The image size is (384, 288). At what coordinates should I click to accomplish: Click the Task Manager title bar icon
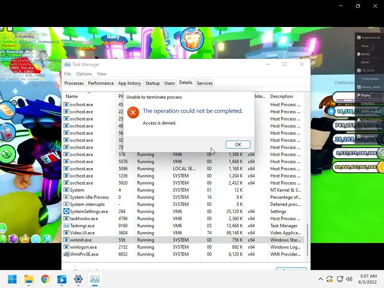pyautogui.click(x=67, y=64)
